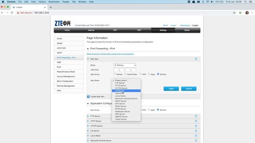This screenshot has width=255, height=143.
Task: Select Apps radio under Application Configuration
Action: (149, 110)
